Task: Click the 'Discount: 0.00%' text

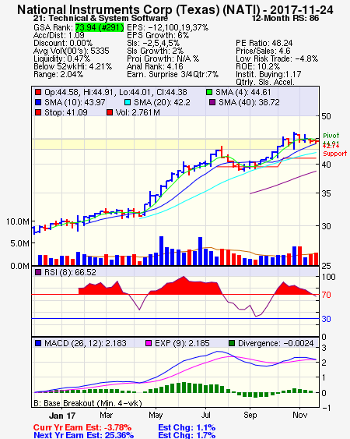Action: [x=63, y=43]
